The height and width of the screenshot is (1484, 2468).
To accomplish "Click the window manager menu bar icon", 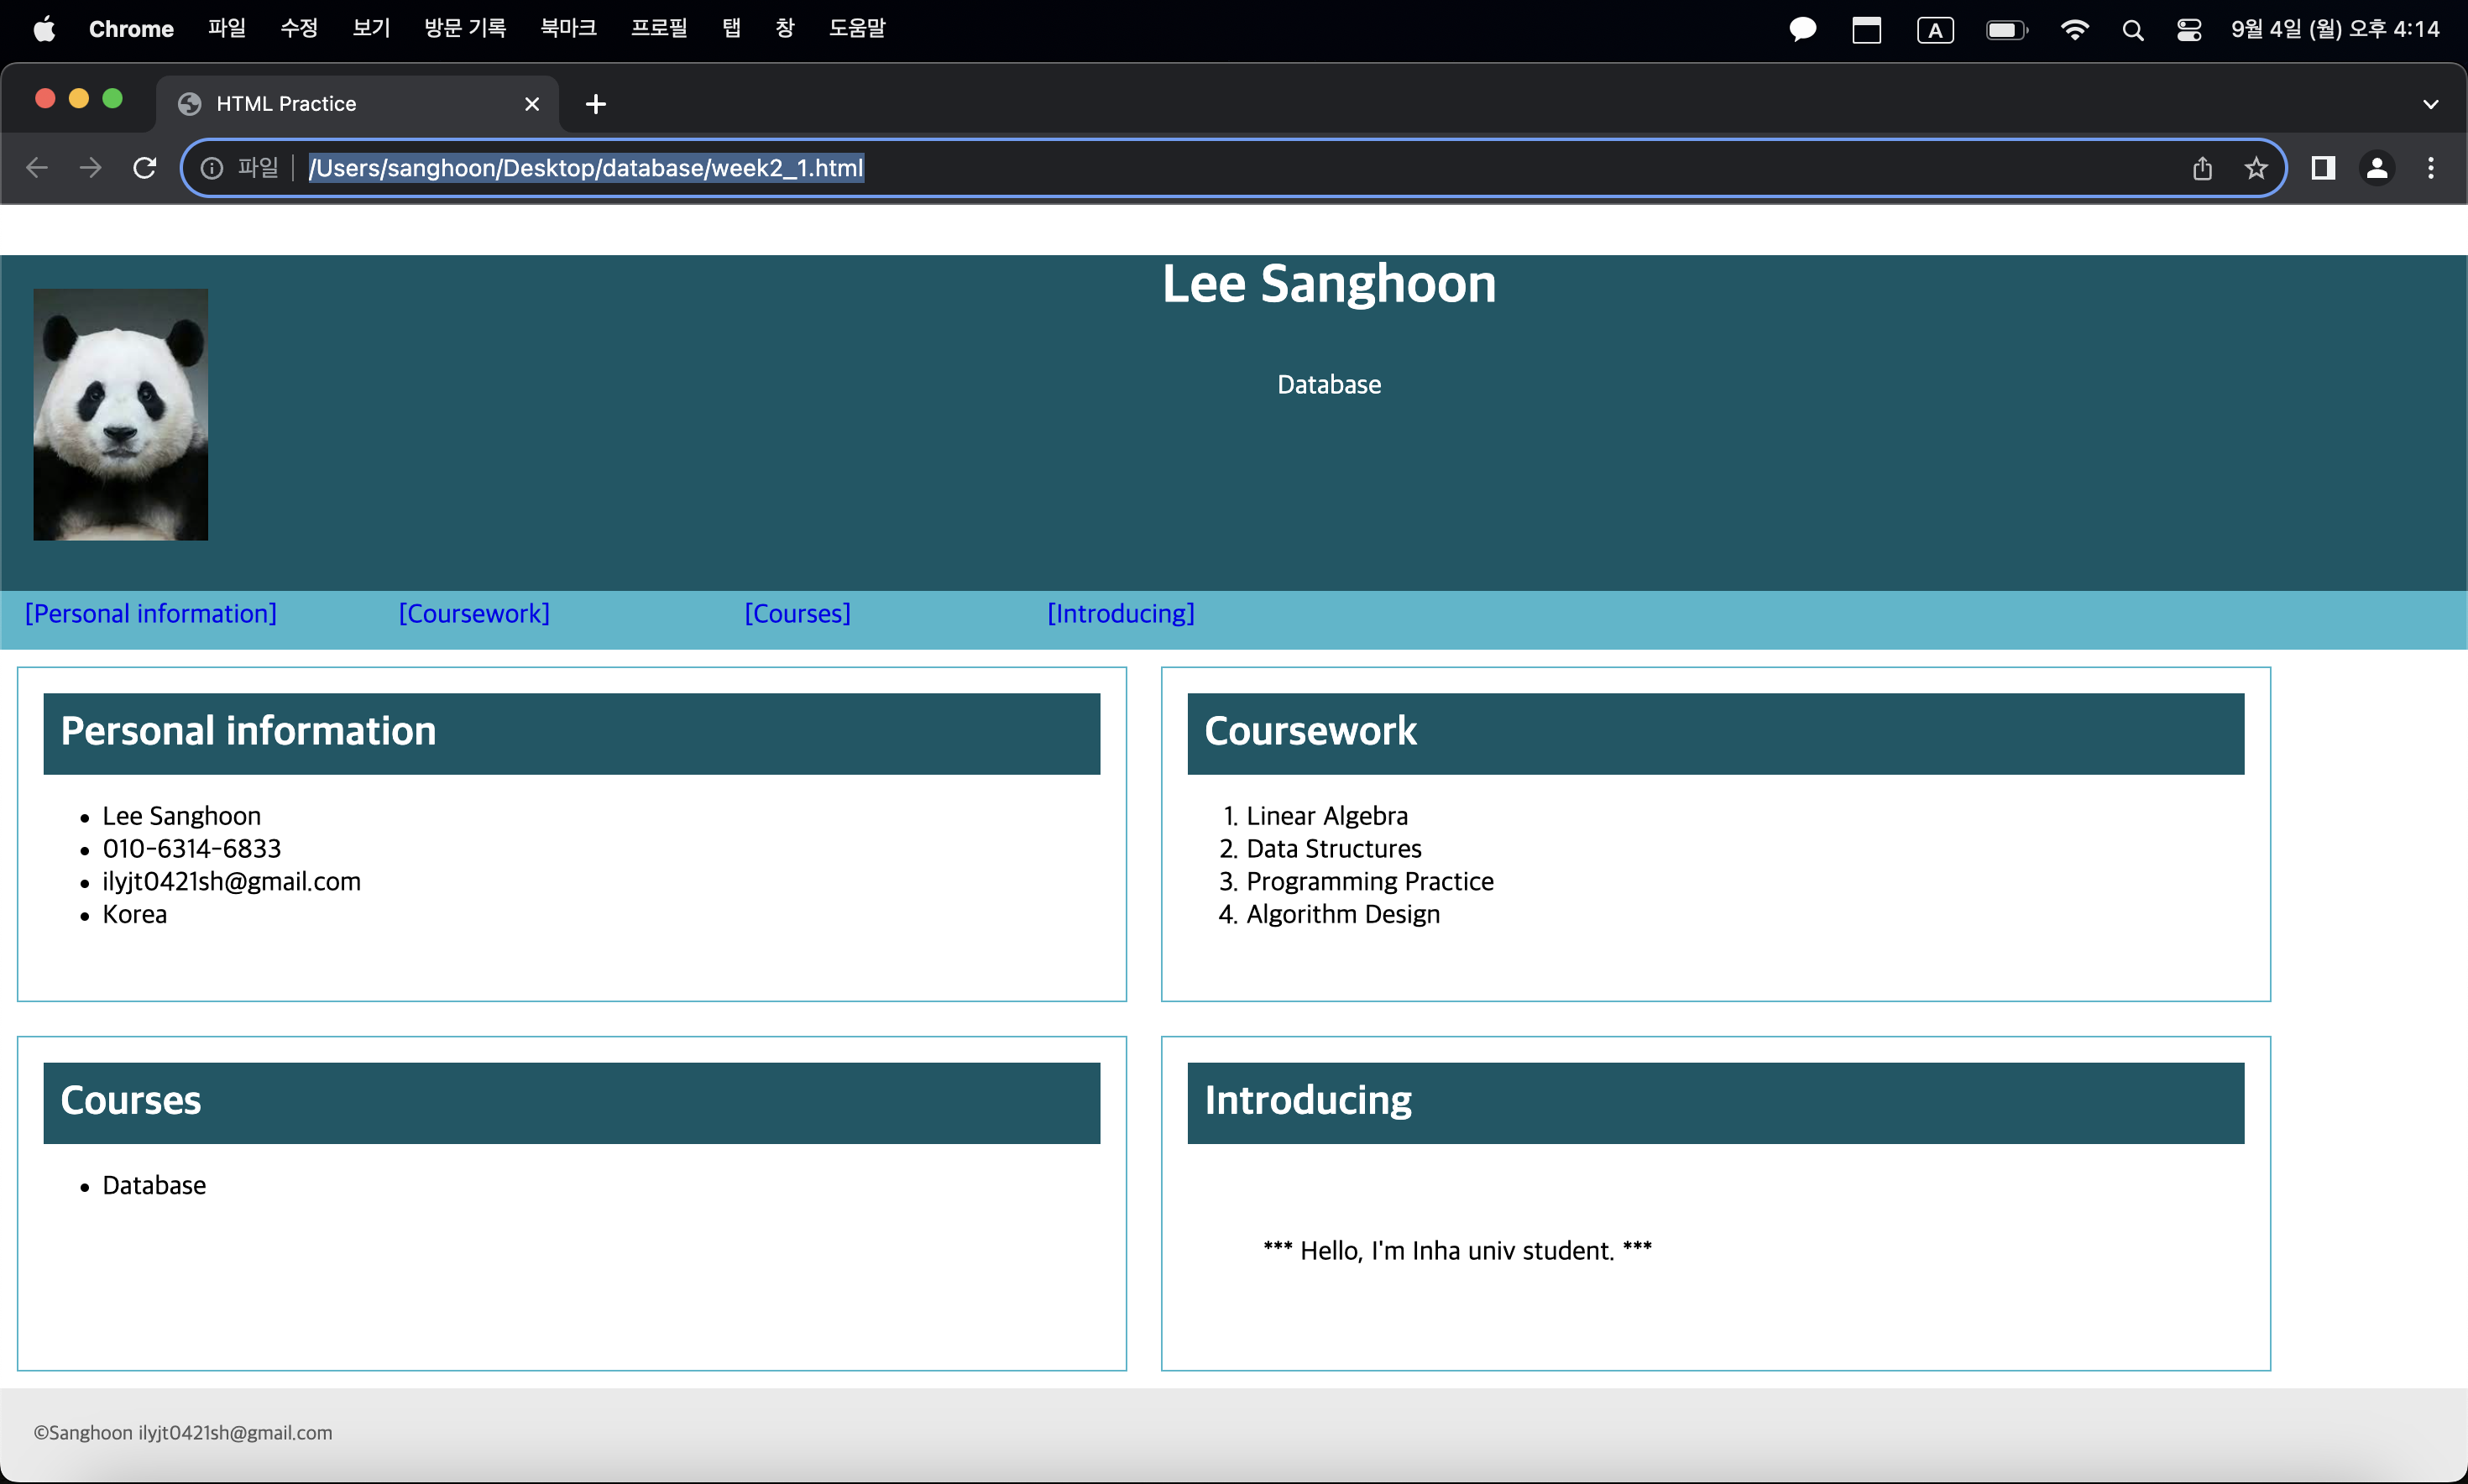I will coord(1866,30).
